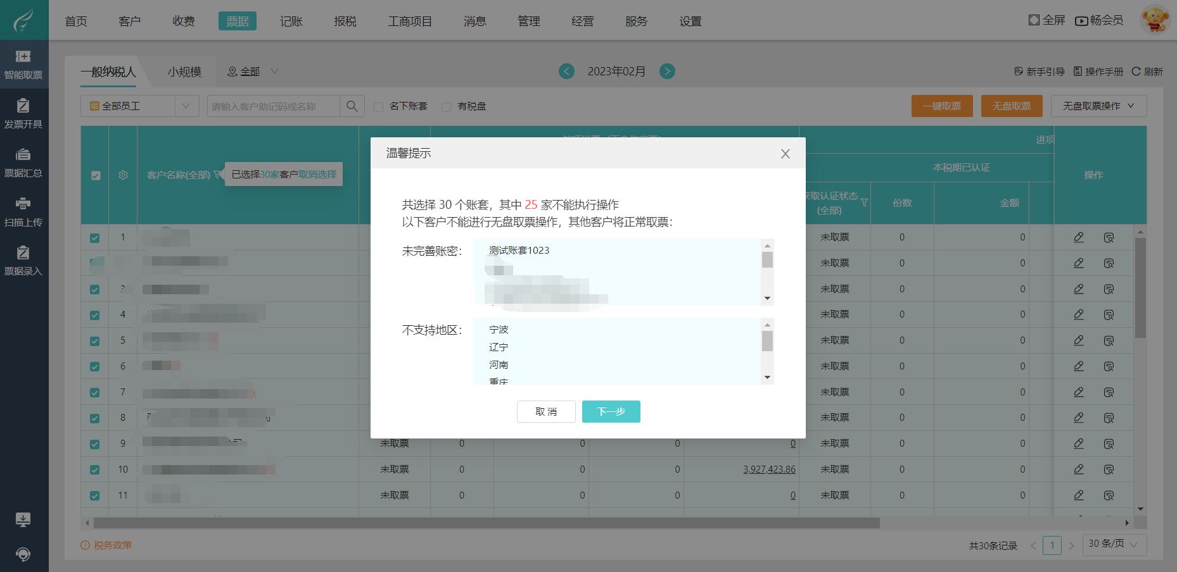Focus customer name search input
Viewport: 1177px width, 572px height.
tap(273, 106)
